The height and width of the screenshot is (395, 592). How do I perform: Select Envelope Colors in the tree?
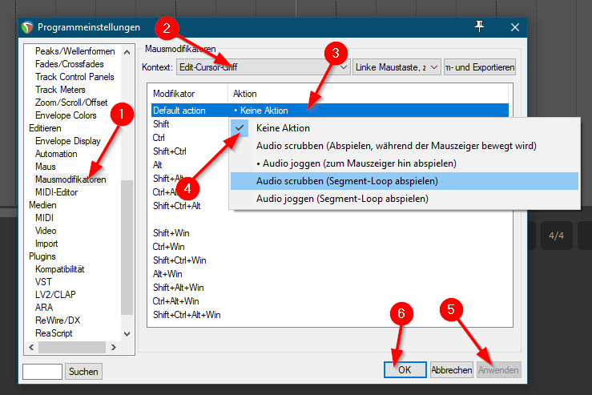(x=66, y=115)
